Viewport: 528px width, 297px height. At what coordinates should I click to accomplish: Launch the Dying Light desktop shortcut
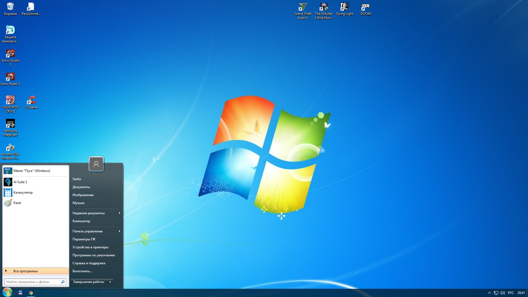pos(345,9)
